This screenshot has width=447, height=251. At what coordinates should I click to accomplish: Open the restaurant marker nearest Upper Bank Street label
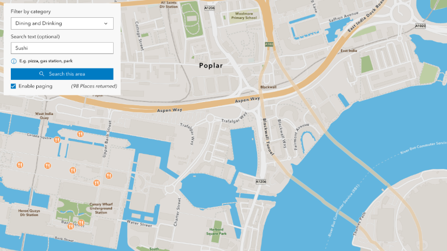109,175
